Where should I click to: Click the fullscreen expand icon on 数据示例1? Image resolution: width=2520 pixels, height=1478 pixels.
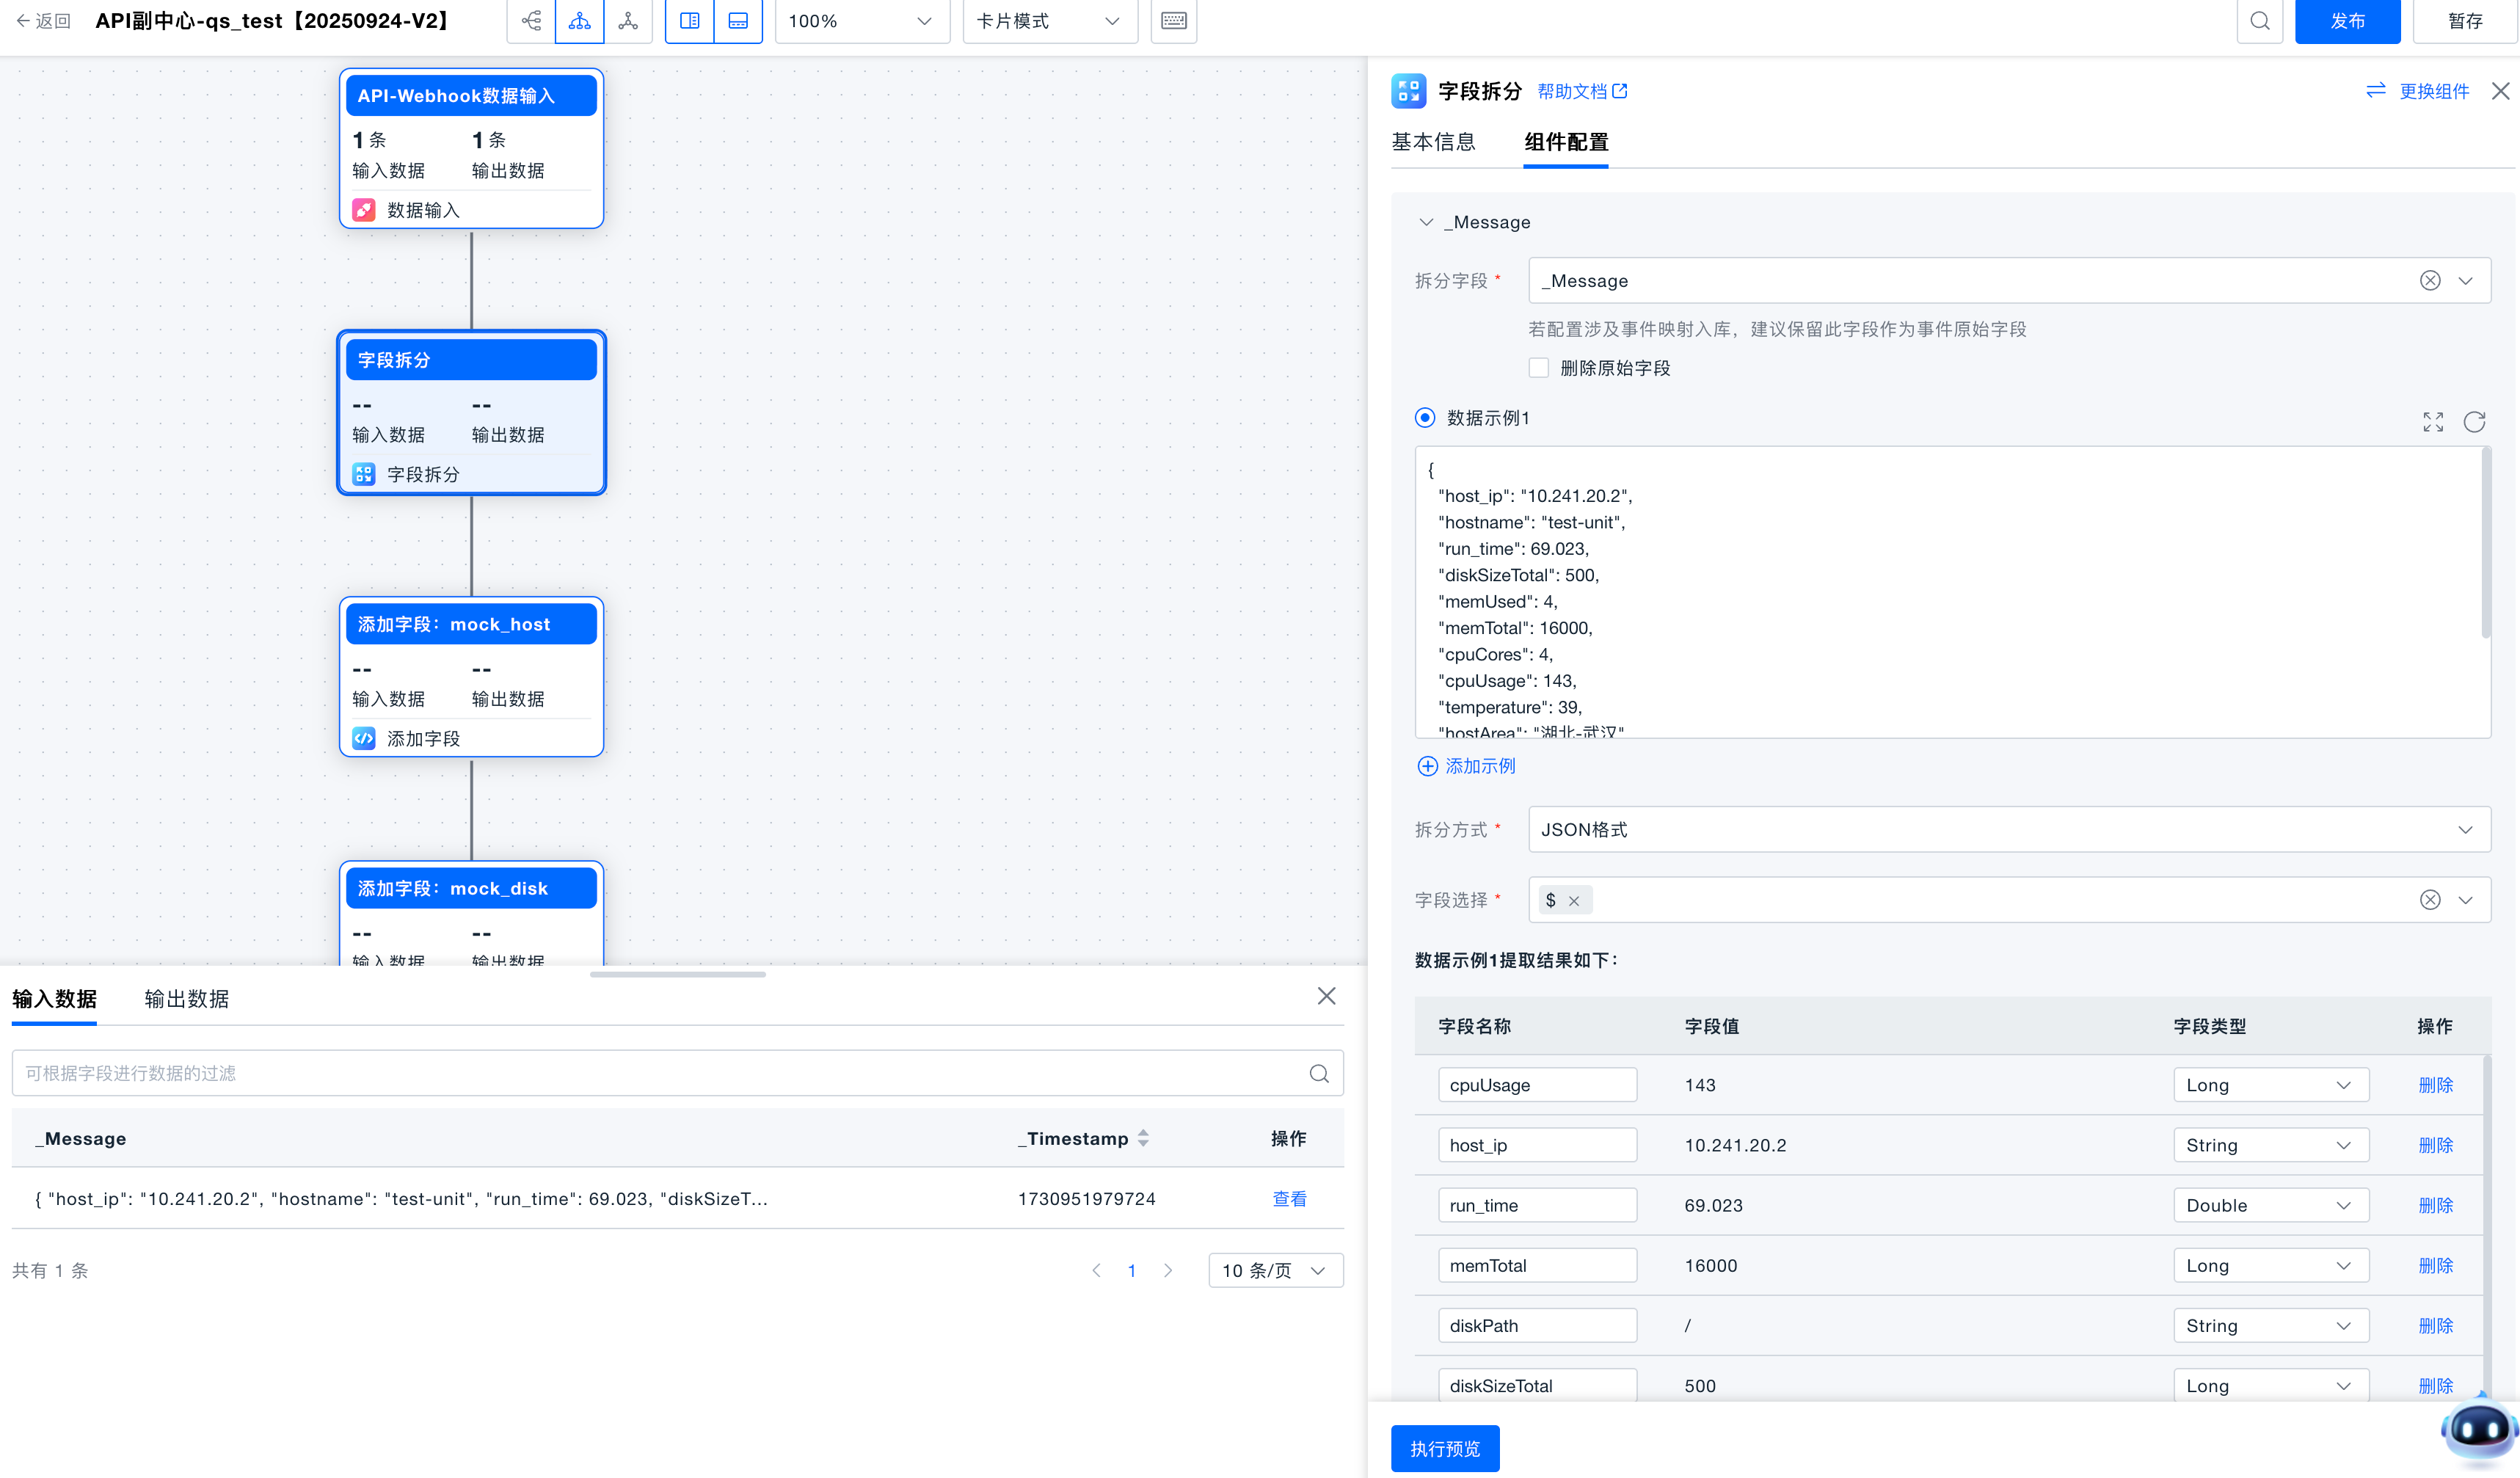[x=2433, y=421]
